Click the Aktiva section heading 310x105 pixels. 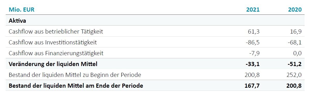[x=17, y=21]
